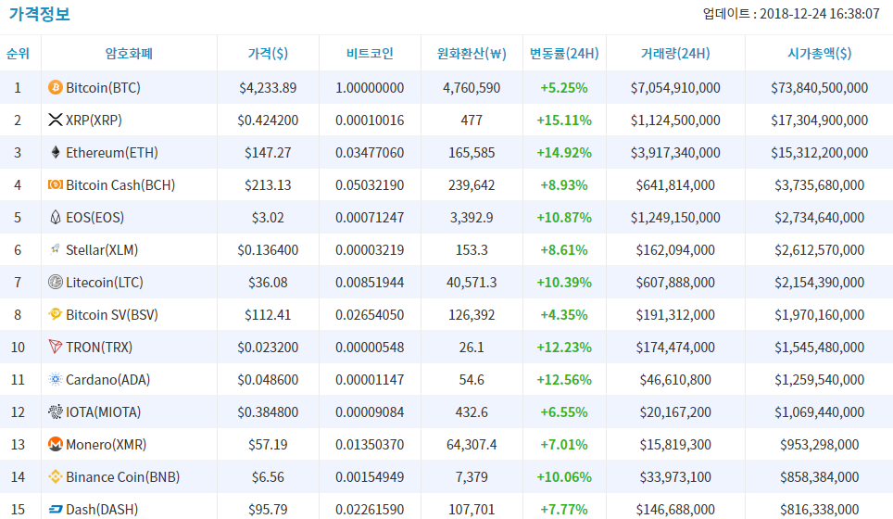Click EOS volume $1,249,150,000

(675, 218)
